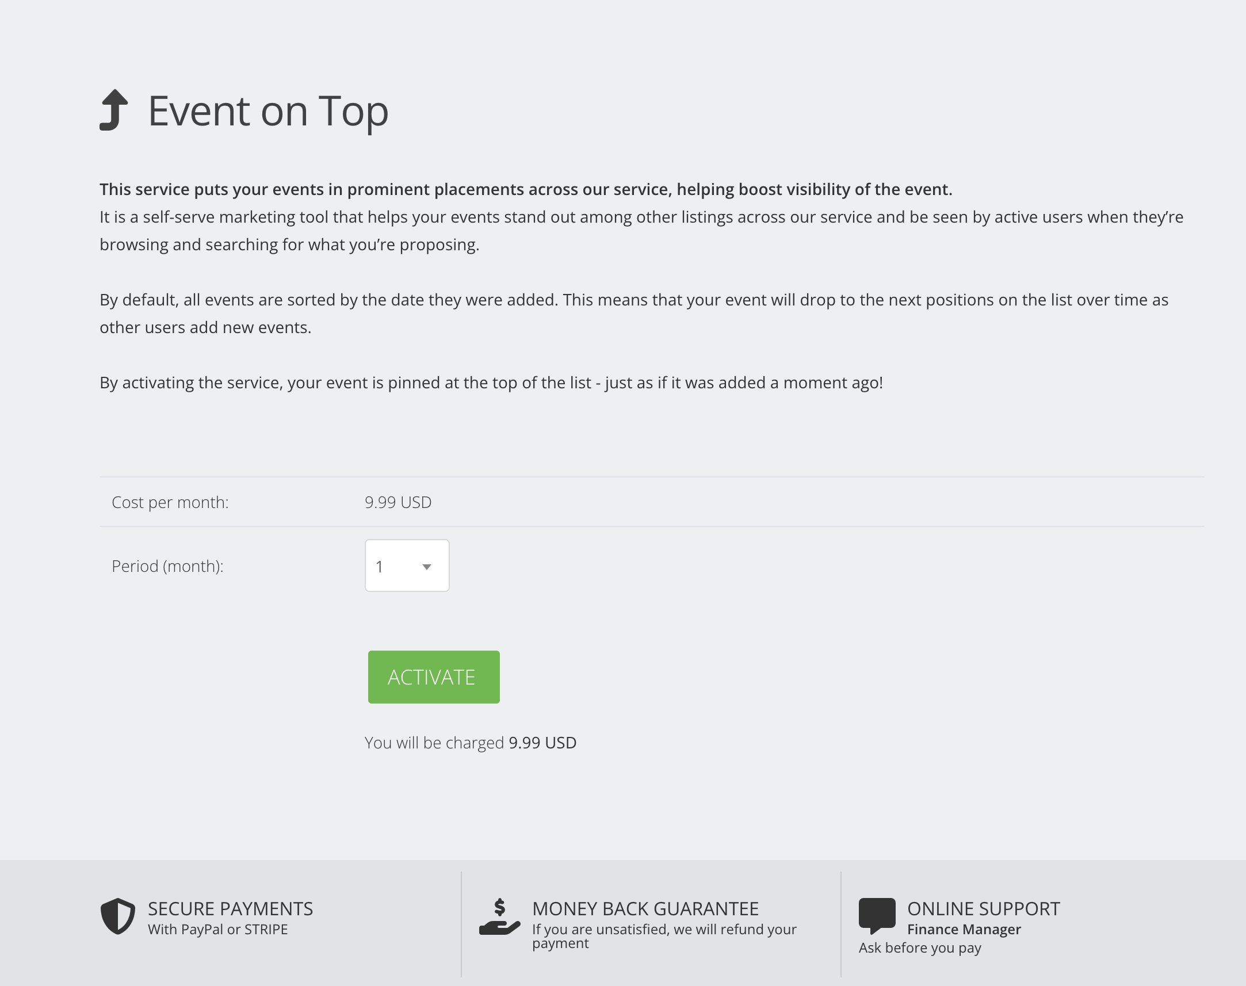Click the upward arrow icon beside Event on Top
Screen dimensions: 1246x986
(114, 110)
